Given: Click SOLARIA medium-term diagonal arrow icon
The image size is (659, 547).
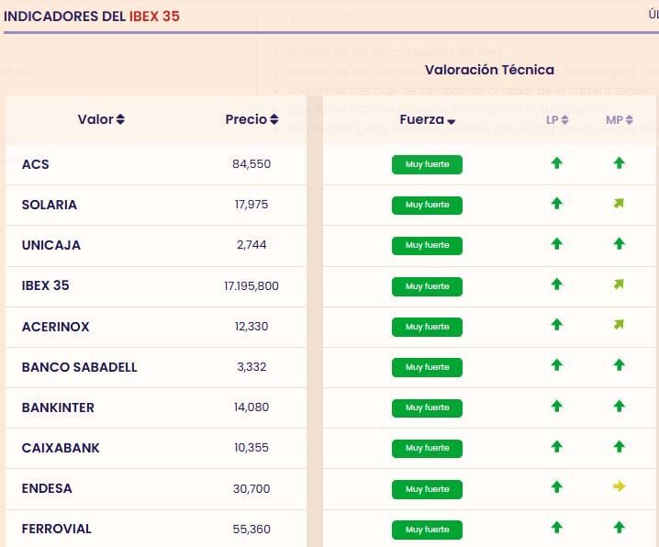Looking at the screenshot, I should 619,204.
